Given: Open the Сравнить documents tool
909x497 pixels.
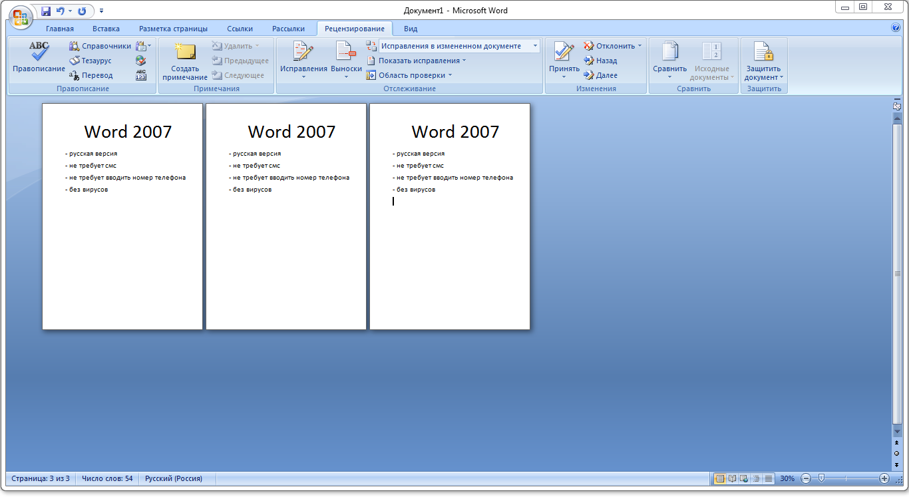Looking at the screenshot, I should click(x=669, y=60).
